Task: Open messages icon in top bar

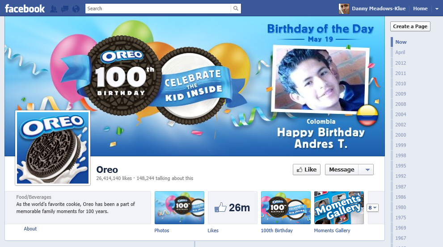Action: click(x=65, y=9)
